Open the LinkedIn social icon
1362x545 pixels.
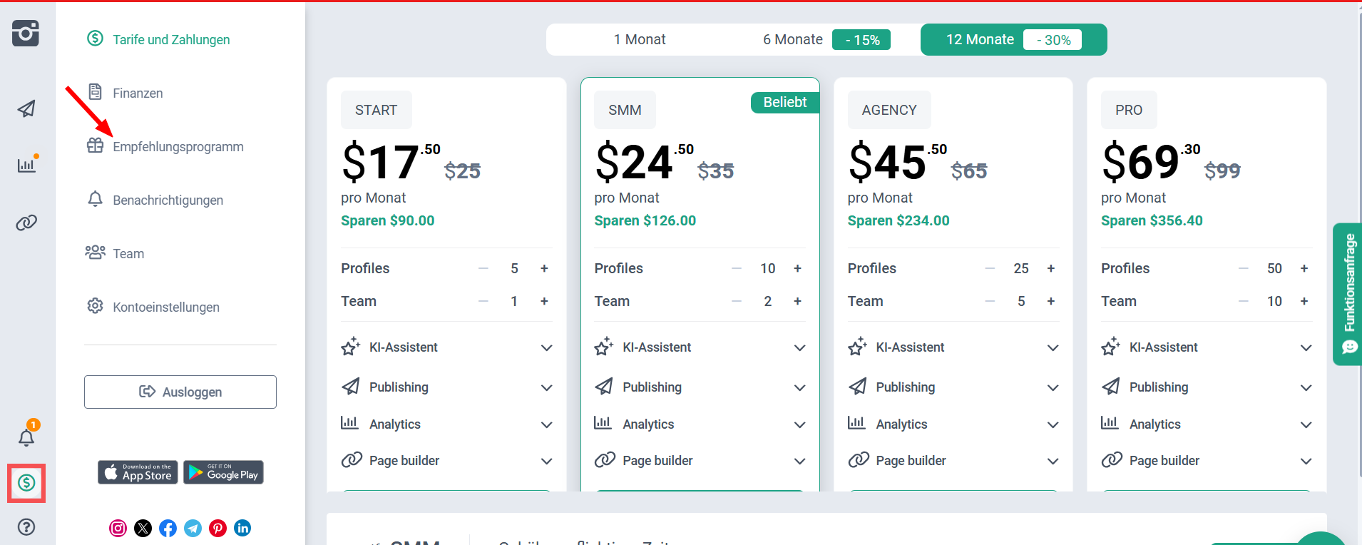click(242, 528)
